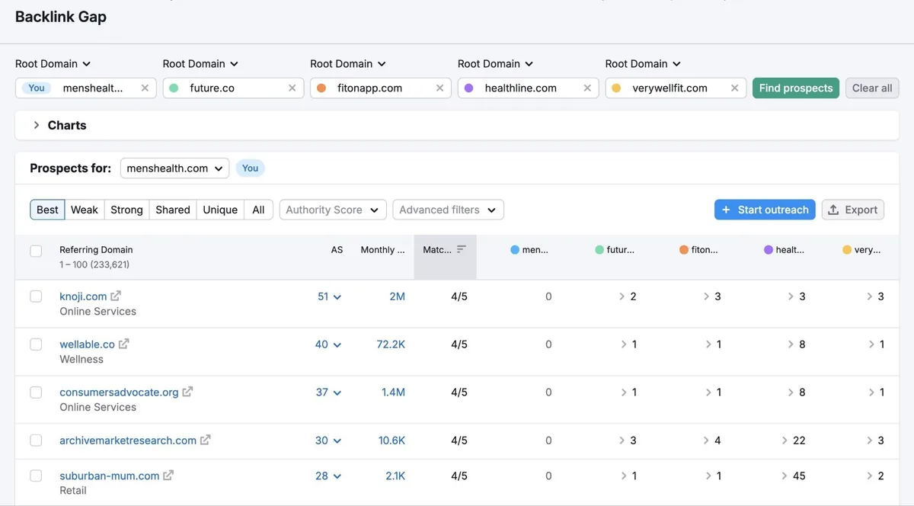
Task: Check the archivemarketresearch.com row checkbox
Action: click(x=36, y=440)
